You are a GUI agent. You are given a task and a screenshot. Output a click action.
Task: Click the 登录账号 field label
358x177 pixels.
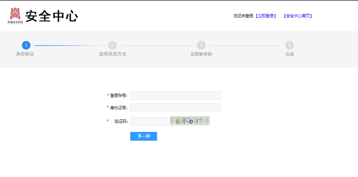[118, 96]
